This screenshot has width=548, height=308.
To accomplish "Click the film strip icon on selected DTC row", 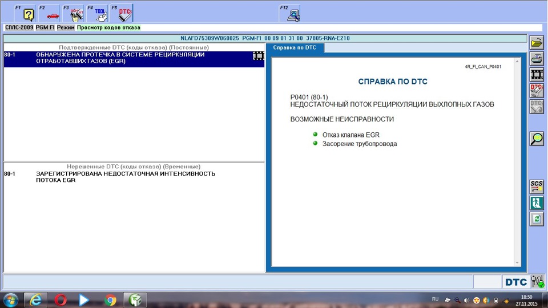I will tap(258, 55).
